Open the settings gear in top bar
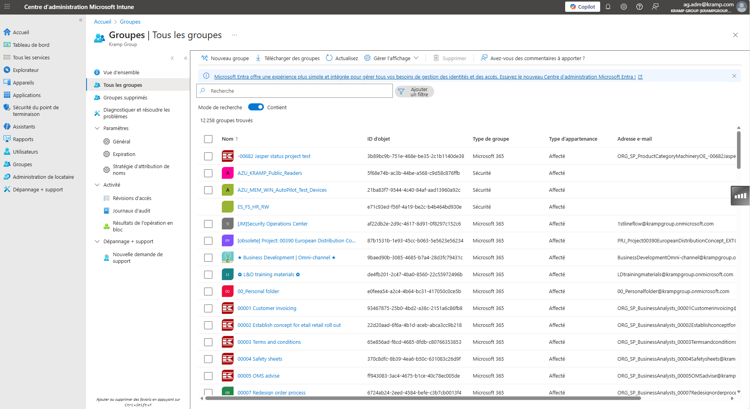 (623, 7)
